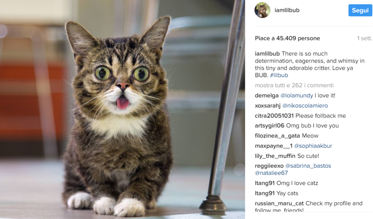Open @sophiaakbur mention link
The height and width of the screenshot is (219, 373).
coord(313,146)
